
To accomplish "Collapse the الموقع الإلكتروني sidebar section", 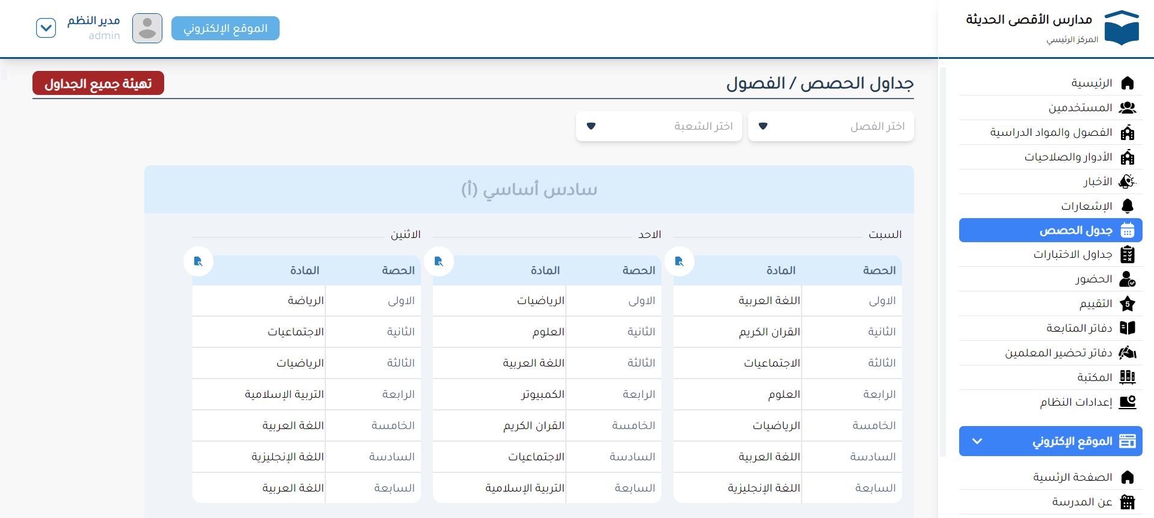I will (x=977, y=441).
